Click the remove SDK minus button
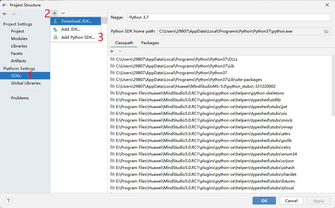The width and height of the screenshot is (335, 208). [63, 13]
